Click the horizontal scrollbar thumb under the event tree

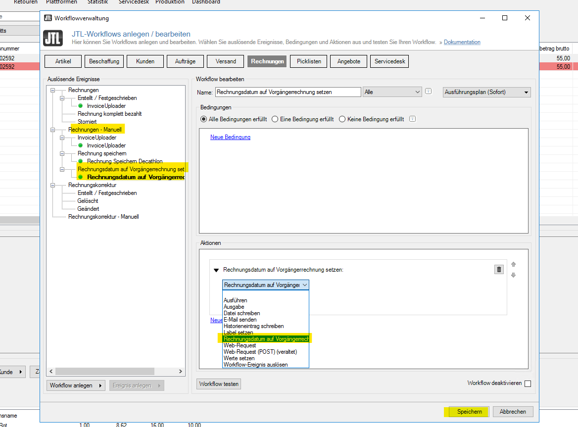point(105,372)
